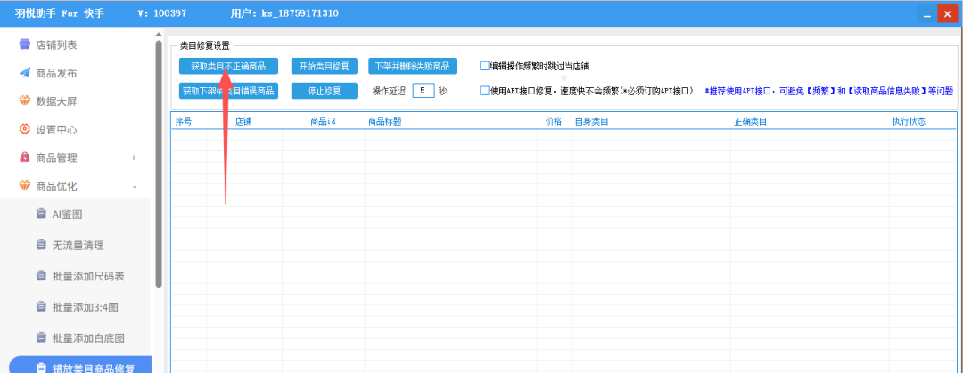Click the 数据大屏 diamond icon
The height and width of the screenshot is (373, 963).
tap(24, 101)
